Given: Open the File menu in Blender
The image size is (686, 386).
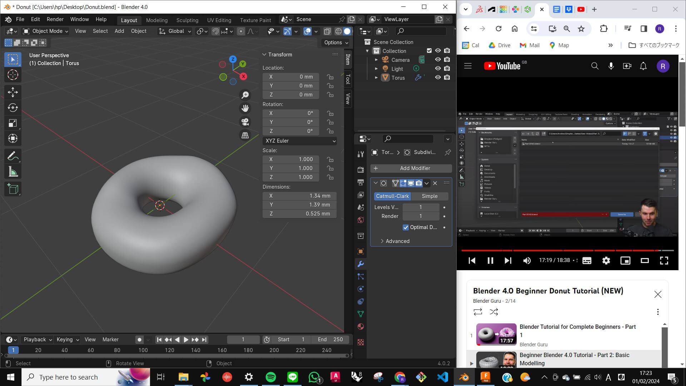Looking at the screenshot, I should (20, 19).
